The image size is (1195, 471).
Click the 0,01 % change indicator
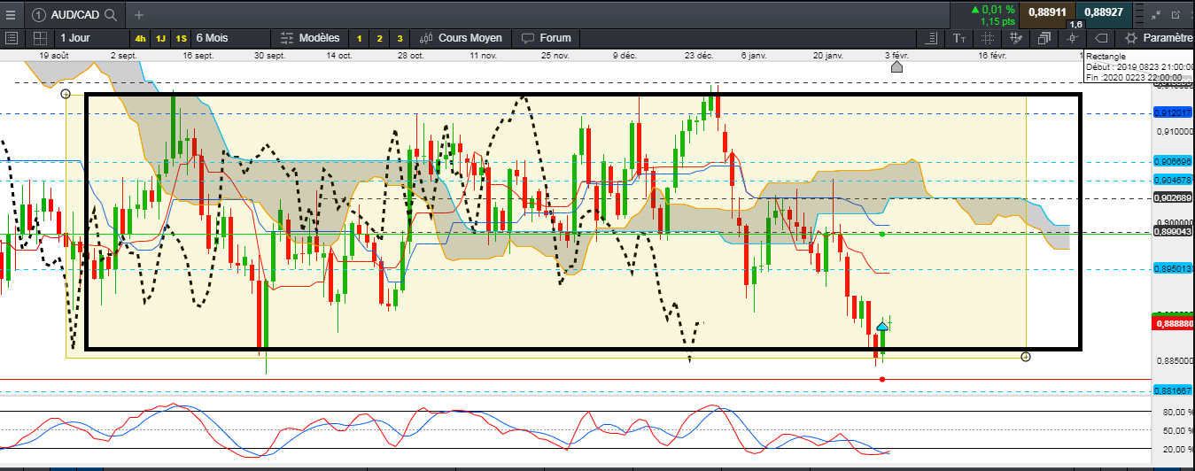[x=992, y=9]
